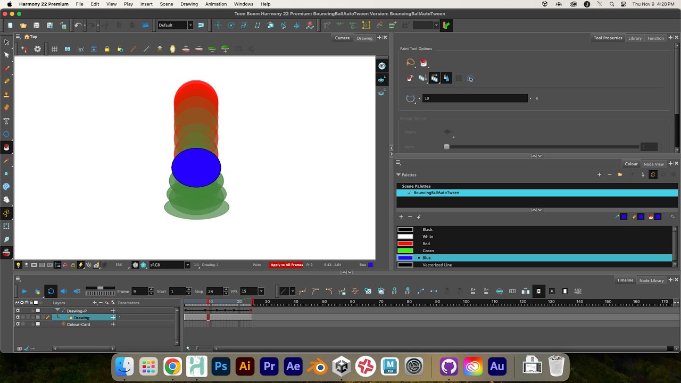
Task: Select the Hand grabber tool
Action: [x=6, y=199]
